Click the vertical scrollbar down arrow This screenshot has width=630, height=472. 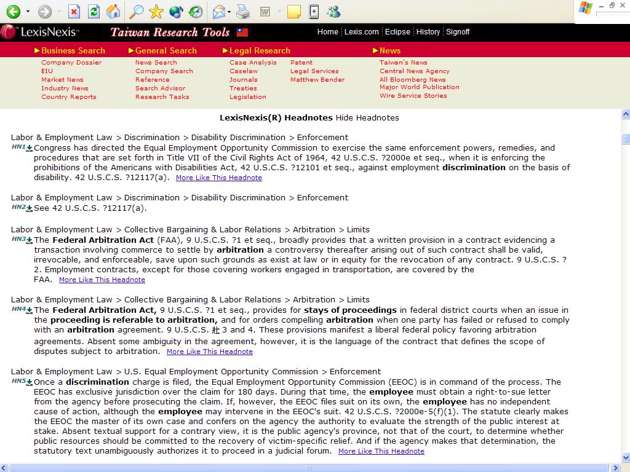[x=626, y=457]
